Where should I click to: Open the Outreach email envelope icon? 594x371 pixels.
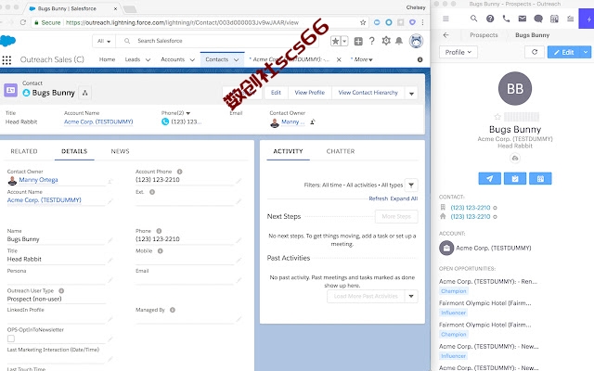tap(522, 19)
